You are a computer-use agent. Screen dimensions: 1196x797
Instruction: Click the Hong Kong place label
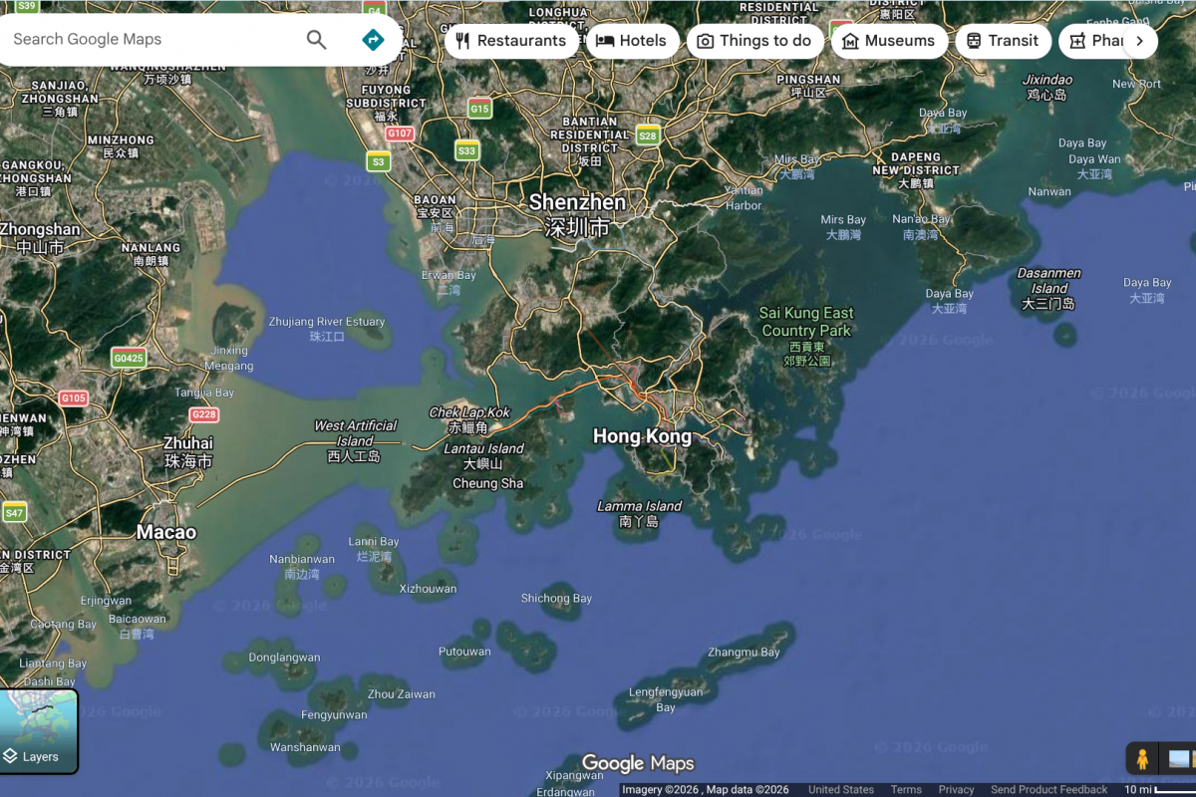pyautogui.click(x=643, y=435)
